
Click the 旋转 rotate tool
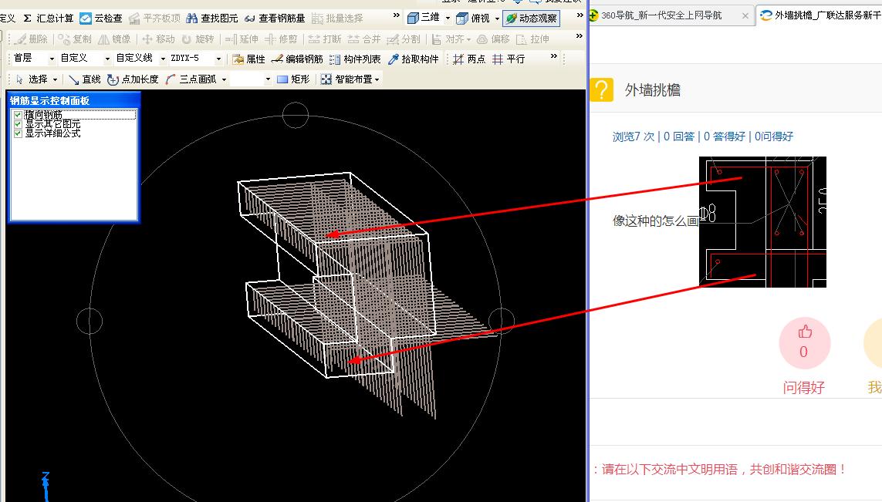coord(198,39)
